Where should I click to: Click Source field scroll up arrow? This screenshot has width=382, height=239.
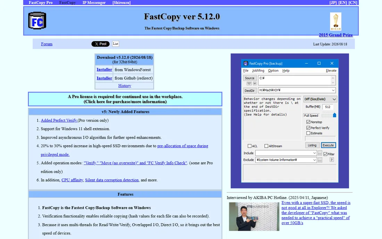tap(333, 78)
